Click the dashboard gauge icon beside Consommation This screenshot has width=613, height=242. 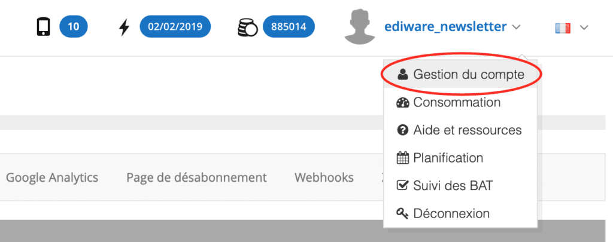[x=403, y=103]
